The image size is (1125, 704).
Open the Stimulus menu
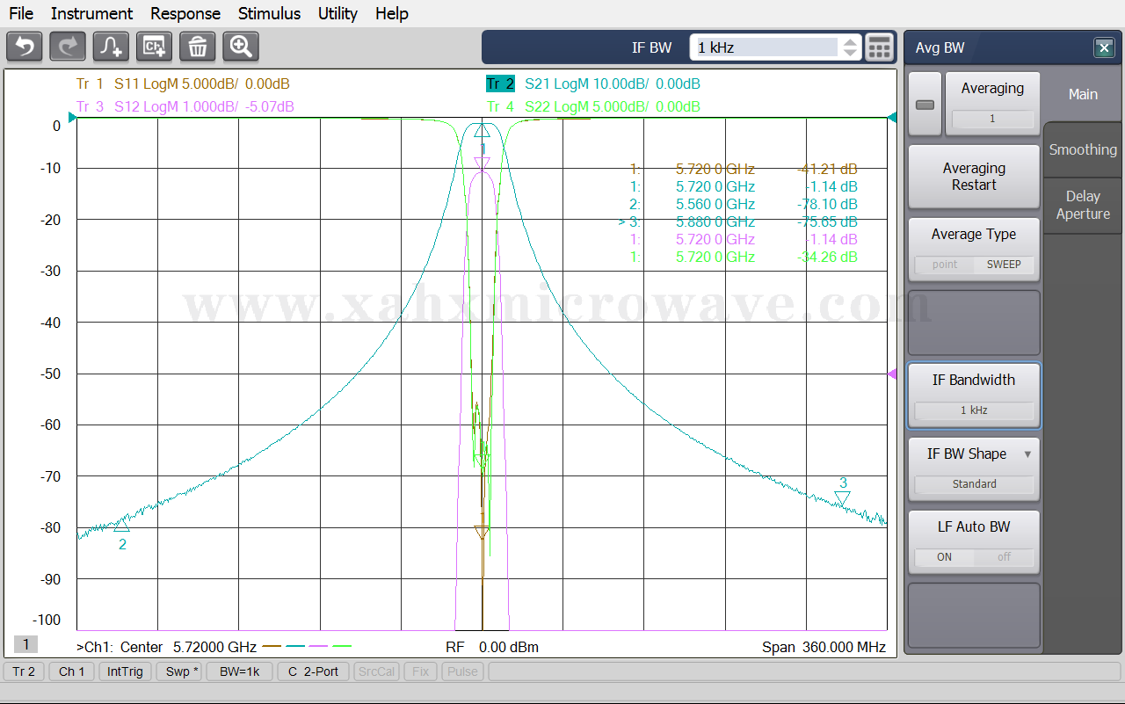[x=269, y=13]
